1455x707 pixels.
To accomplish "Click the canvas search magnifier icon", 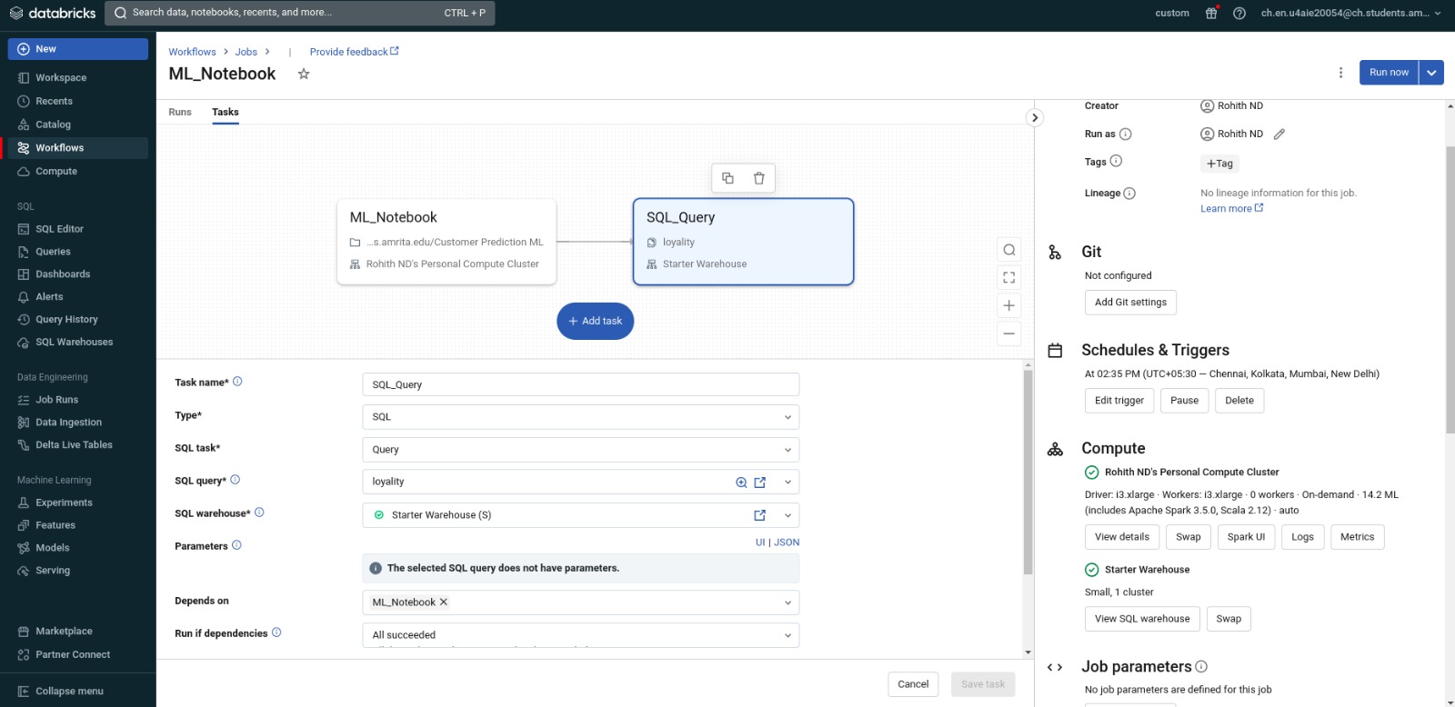I will (x=1008, y=250).
